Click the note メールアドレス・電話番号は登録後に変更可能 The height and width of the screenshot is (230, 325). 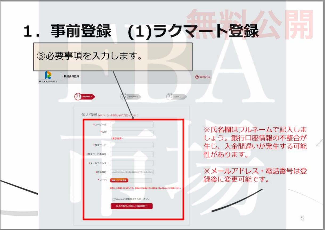point(255,175)
